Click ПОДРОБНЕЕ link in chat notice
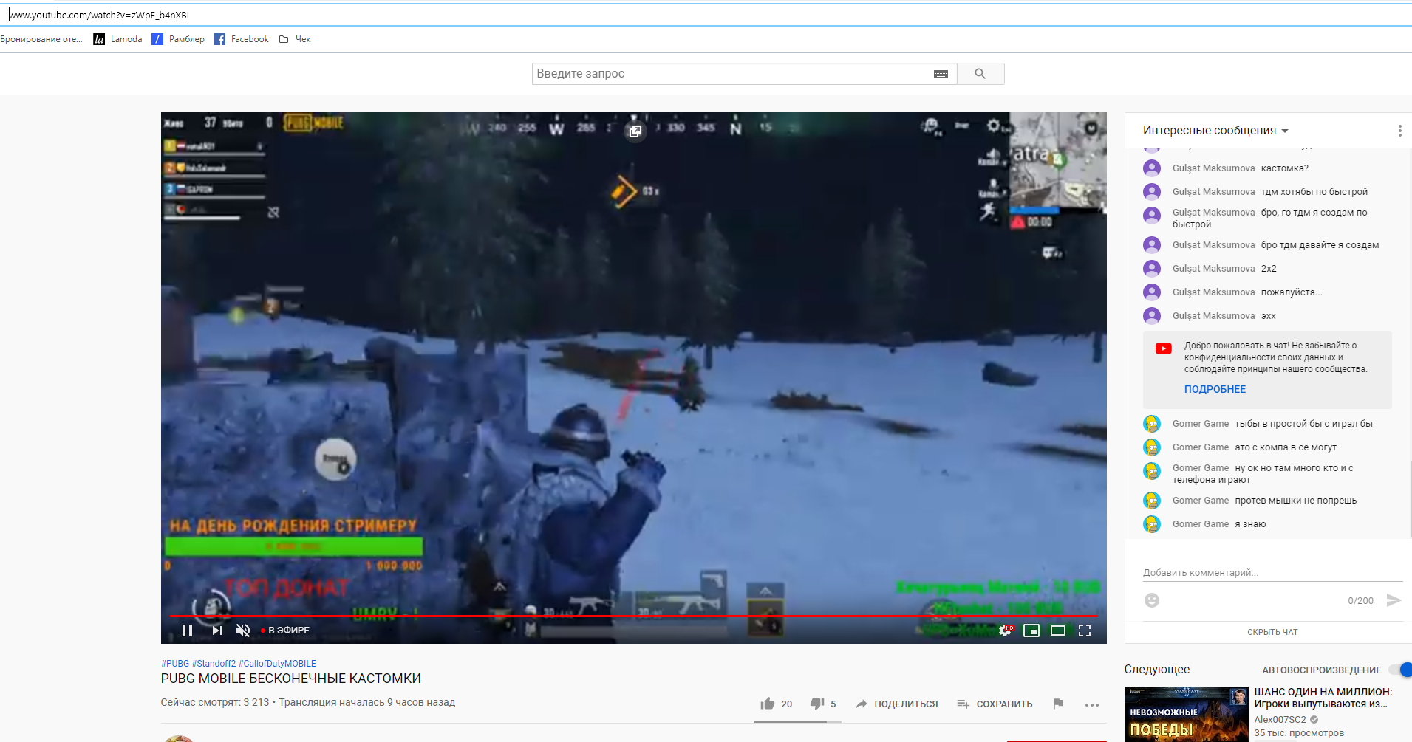Viewport: 1412px width, 742px height. pyautogui.click(x=1215, y=389)
